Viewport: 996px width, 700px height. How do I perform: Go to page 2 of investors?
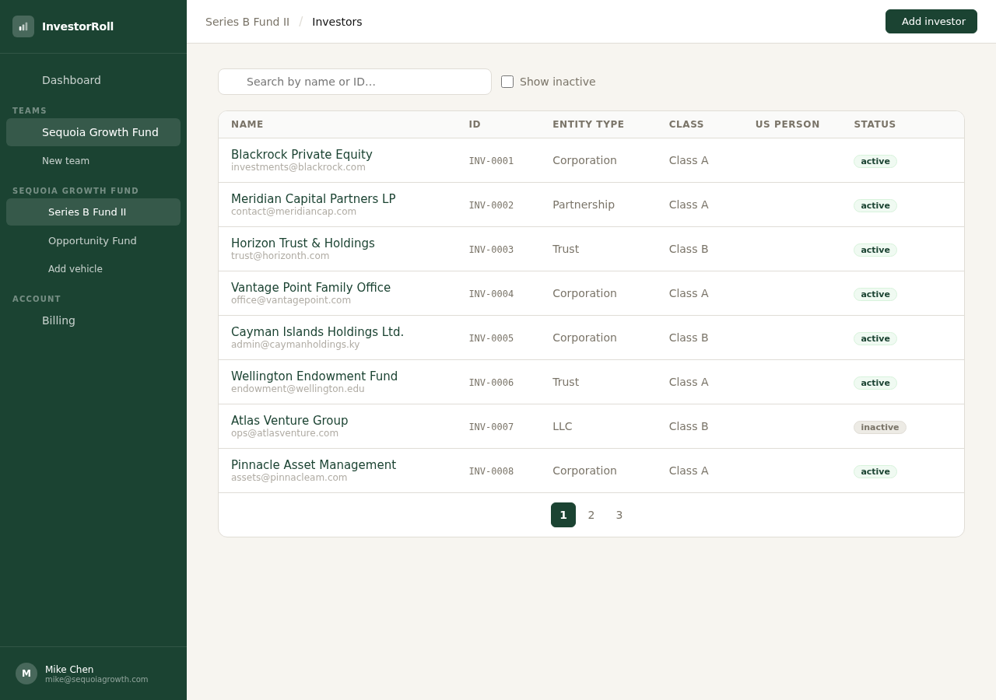(591, 515)
